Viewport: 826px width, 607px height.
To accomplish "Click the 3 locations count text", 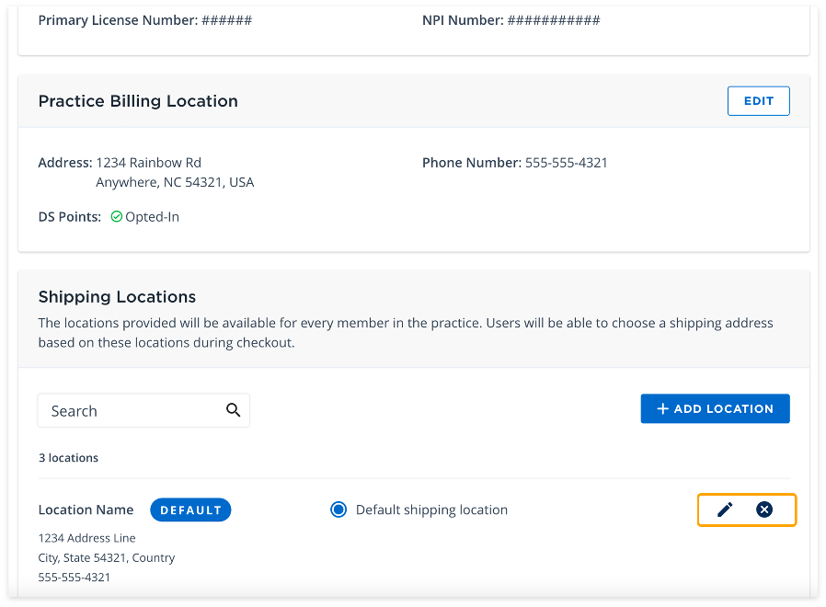I will 68,457.
